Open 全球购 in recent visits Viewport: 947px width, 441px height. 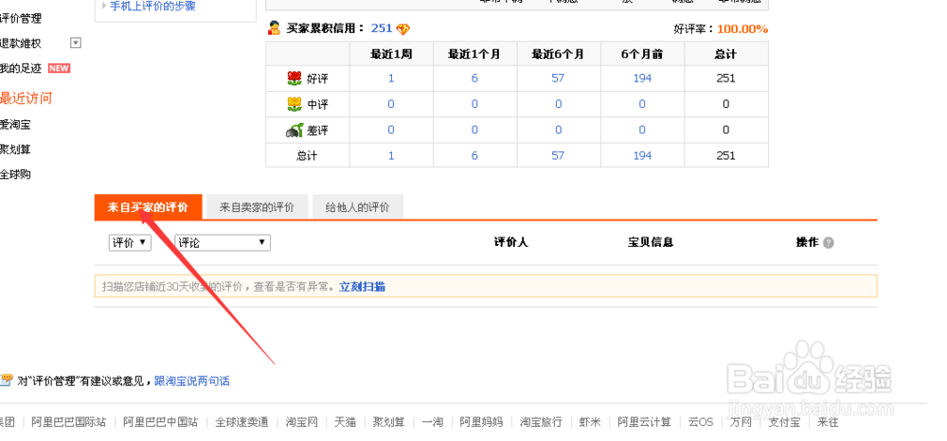tap(15, 175)
